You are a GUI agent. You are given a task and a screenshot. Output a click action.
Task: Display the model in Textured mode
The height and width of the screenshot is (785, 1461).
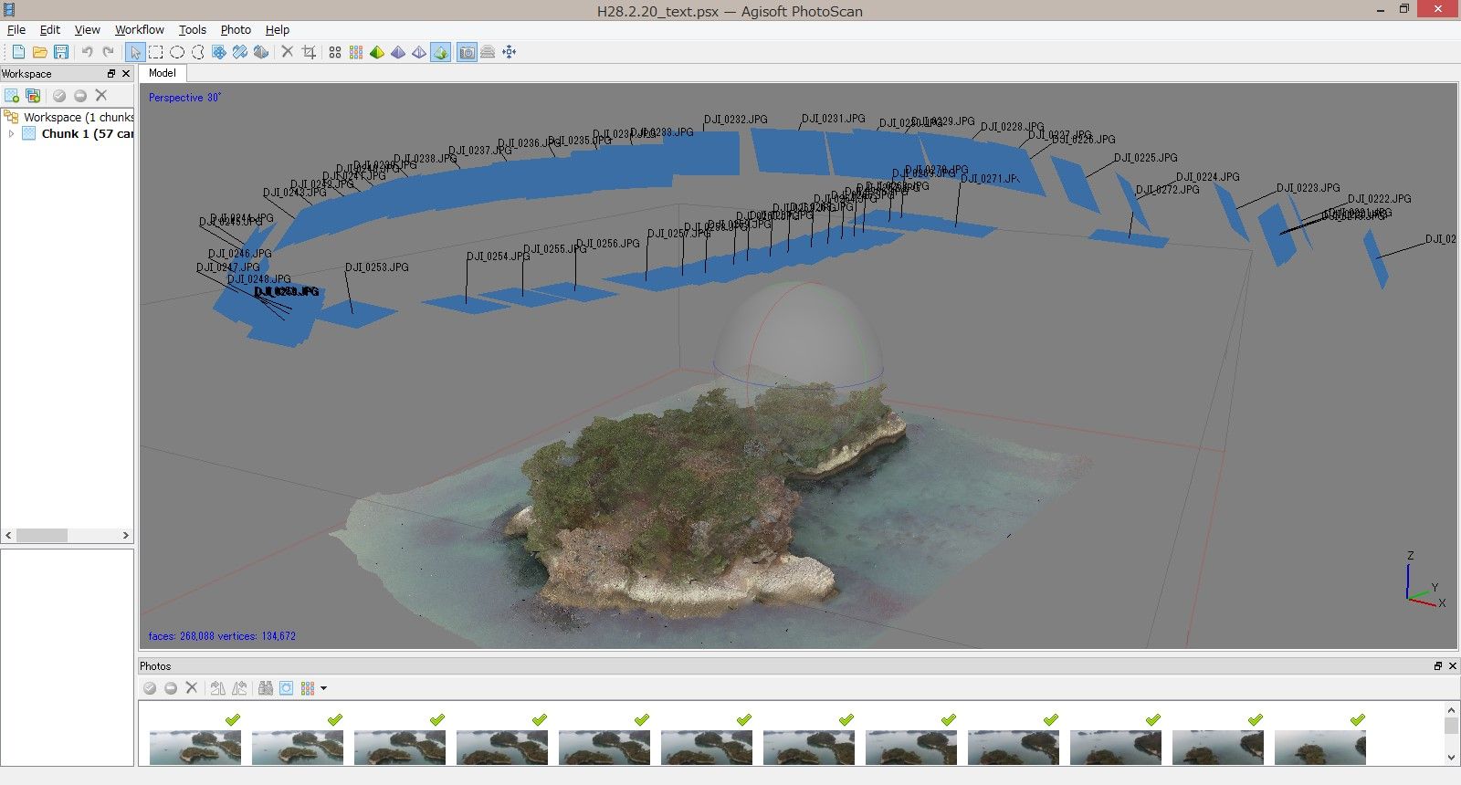coord(441,52)
